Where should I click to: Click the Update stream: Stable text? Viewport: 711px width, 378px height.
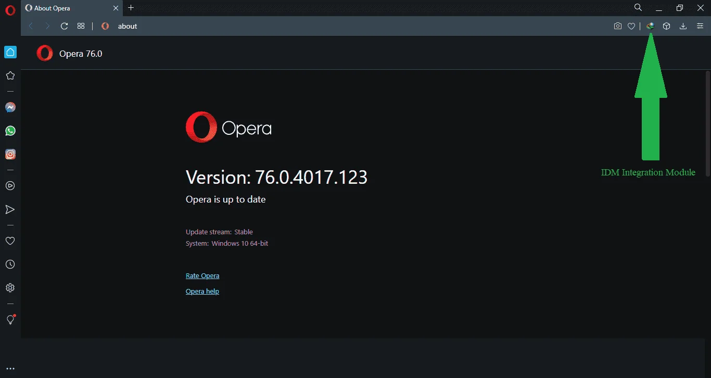219,232
